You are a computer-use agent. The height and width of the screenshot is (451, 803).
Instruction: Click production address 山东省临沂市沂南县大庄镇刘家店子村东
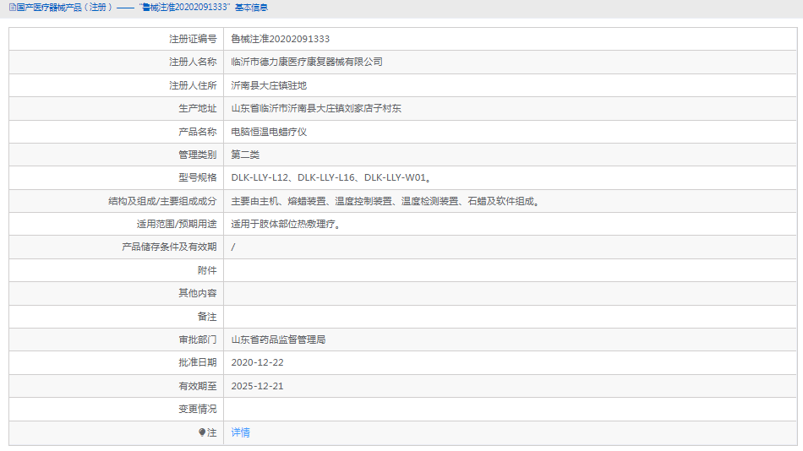coord(316,108)
